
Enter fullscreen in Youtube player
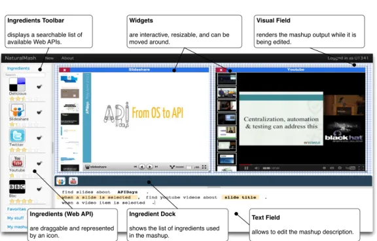(361, 168)
